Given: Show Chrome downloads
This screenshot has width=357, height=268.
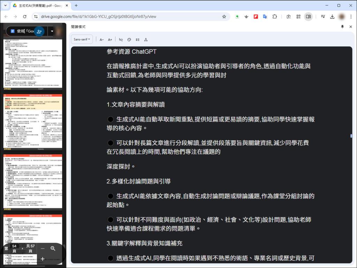Looking at the screenshot, I should coord(332,17).
